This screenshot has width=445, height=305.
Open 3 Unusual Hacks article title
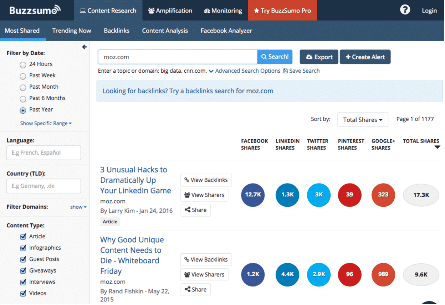tap(135, 180)
